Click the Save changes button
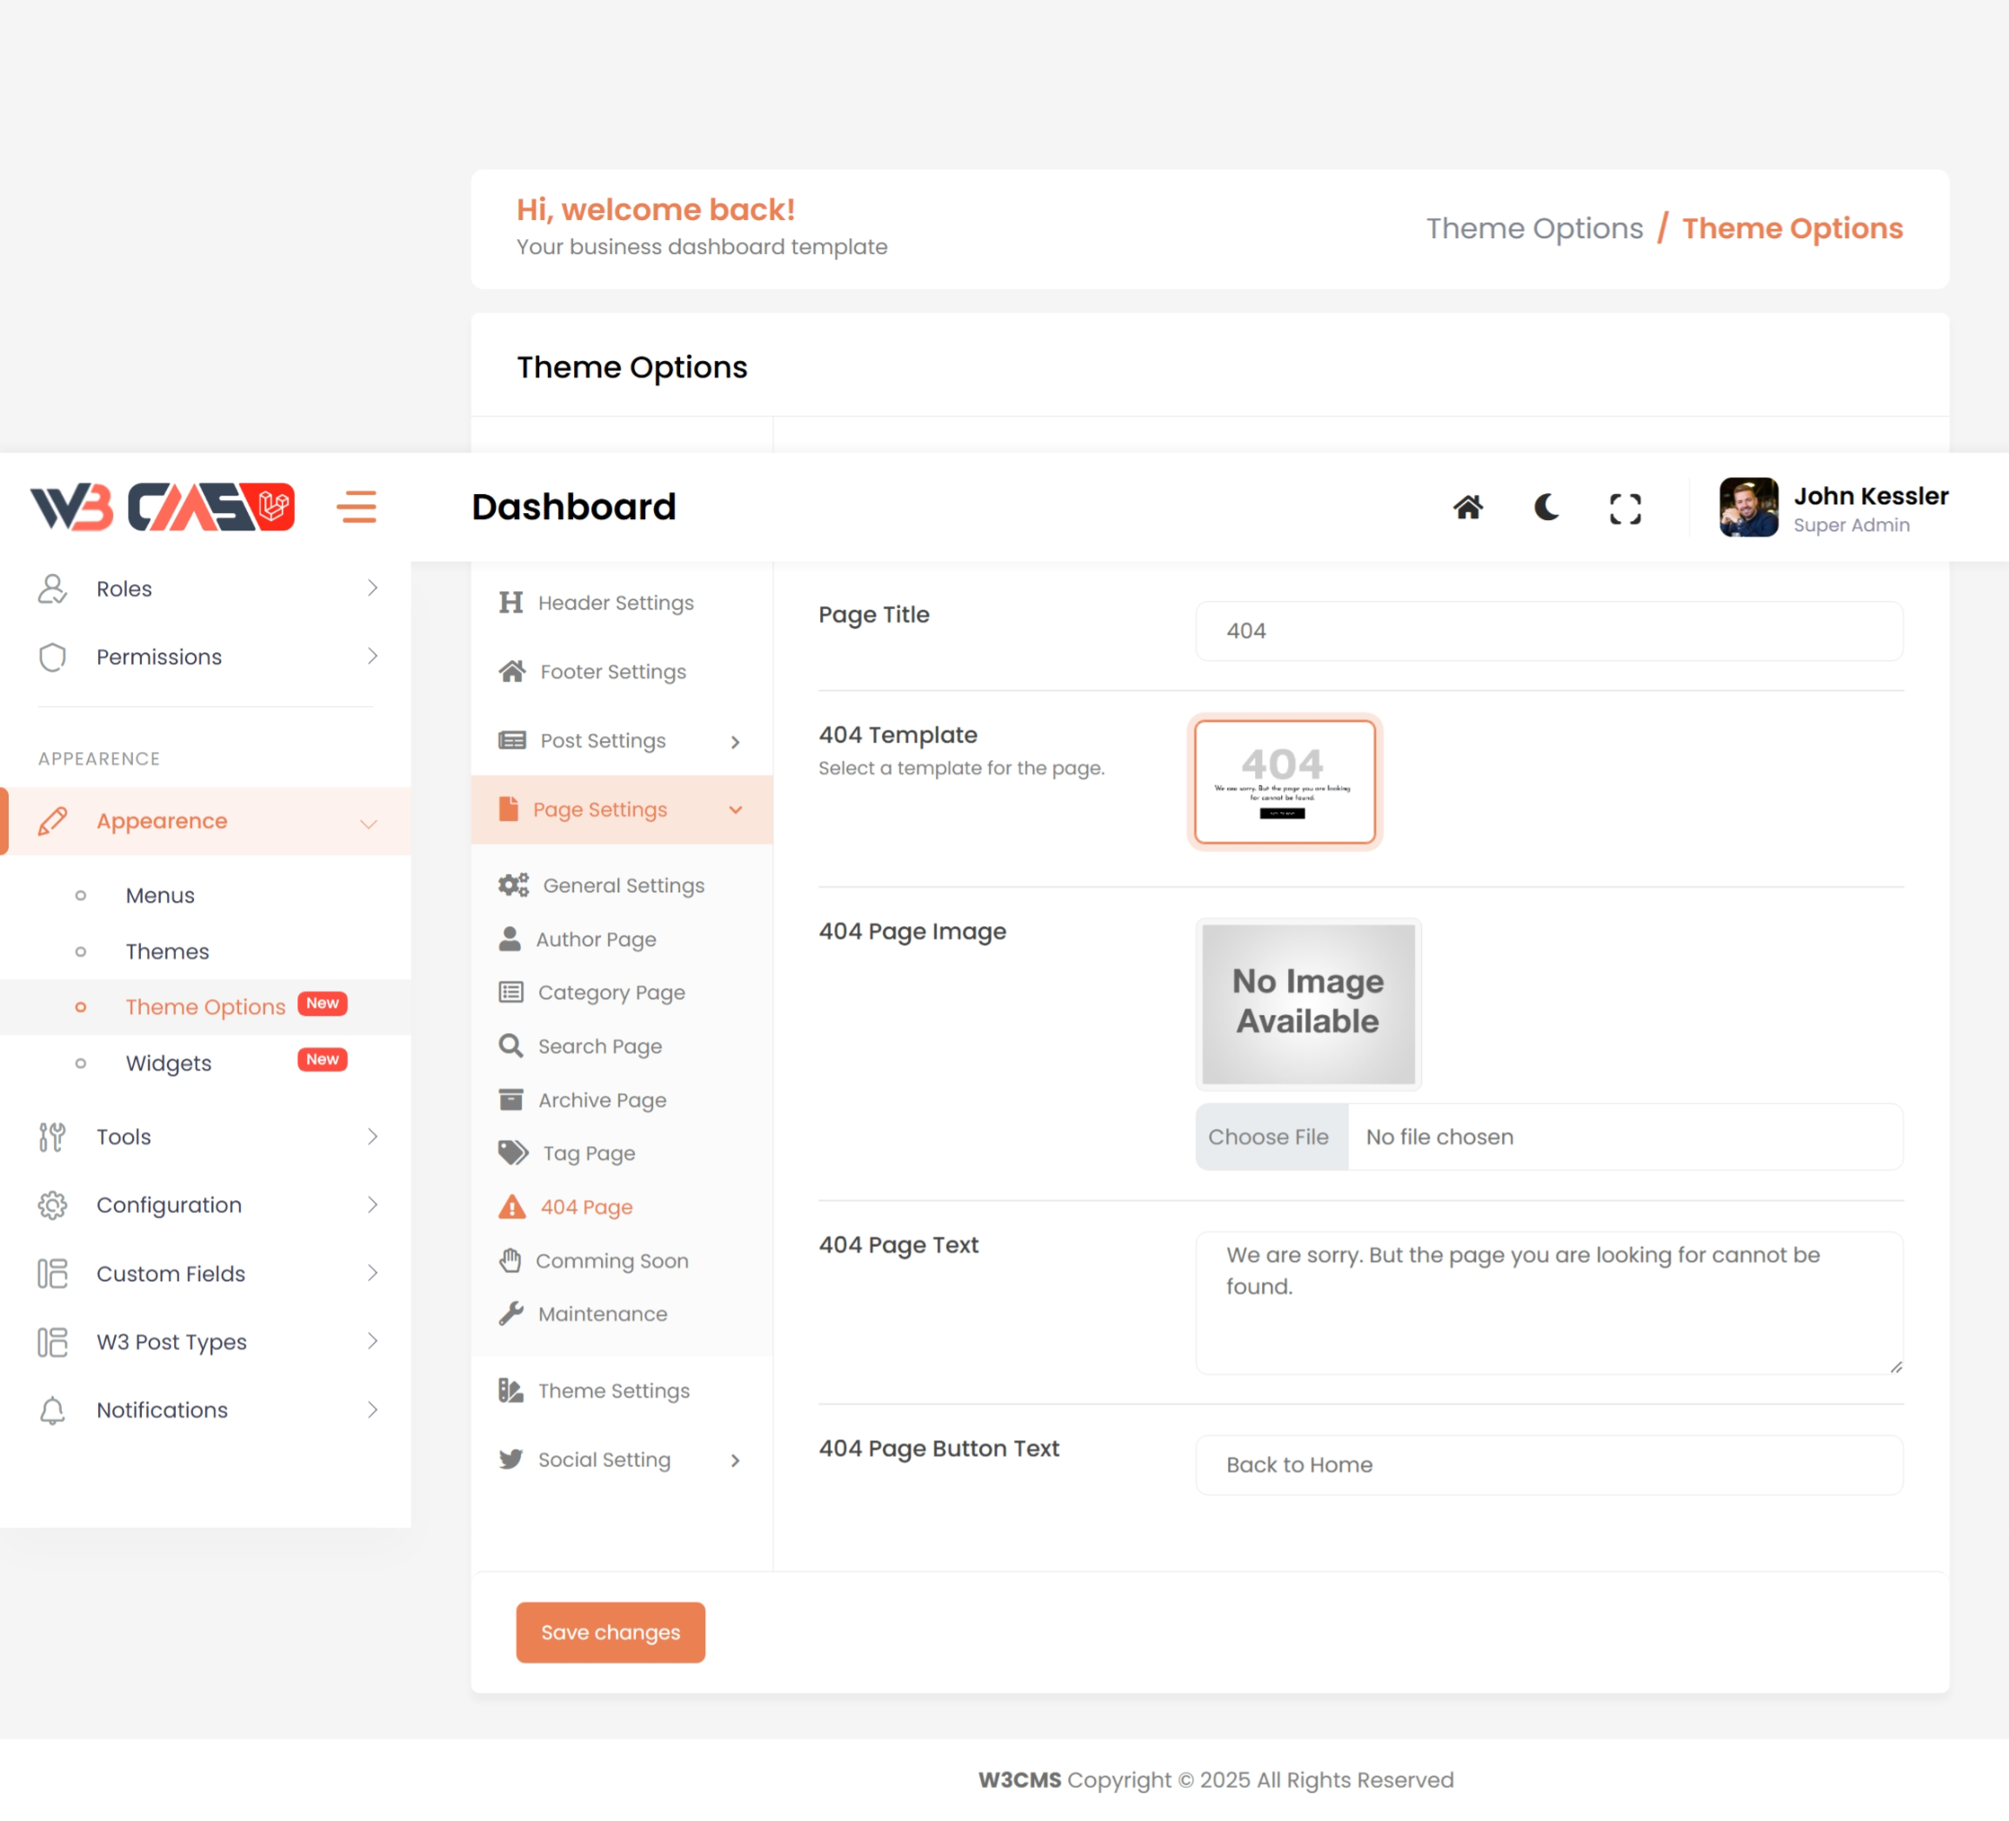The width and height of the screenshot is (2009, 1821). tap(610, 1631)
